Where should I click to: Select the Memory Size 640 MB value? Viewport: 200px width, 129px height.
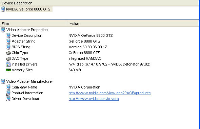75,70
